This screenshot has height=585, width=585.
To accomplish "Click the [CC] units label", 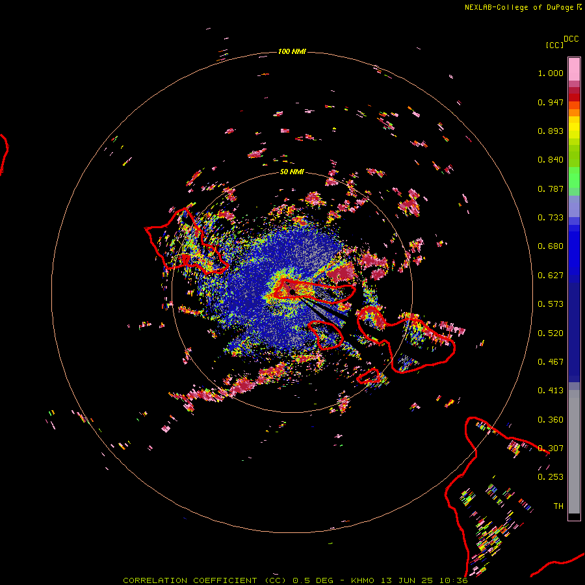I will pyautogui.click(x=554, y=45).
